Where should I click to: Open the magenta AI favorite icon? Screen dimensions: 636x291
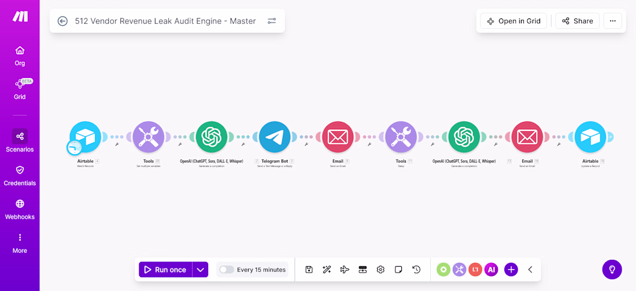tap(491, 270)
